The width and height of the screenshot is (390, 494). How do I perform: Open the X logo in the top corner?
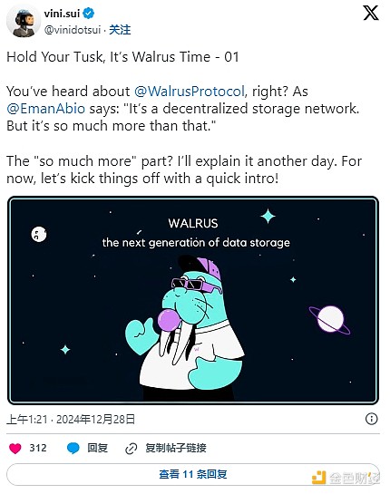point(370,14)
